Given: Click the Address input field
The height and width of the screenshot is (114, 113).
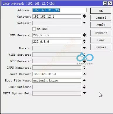Looking at the screenshot, I should point(59,10).
